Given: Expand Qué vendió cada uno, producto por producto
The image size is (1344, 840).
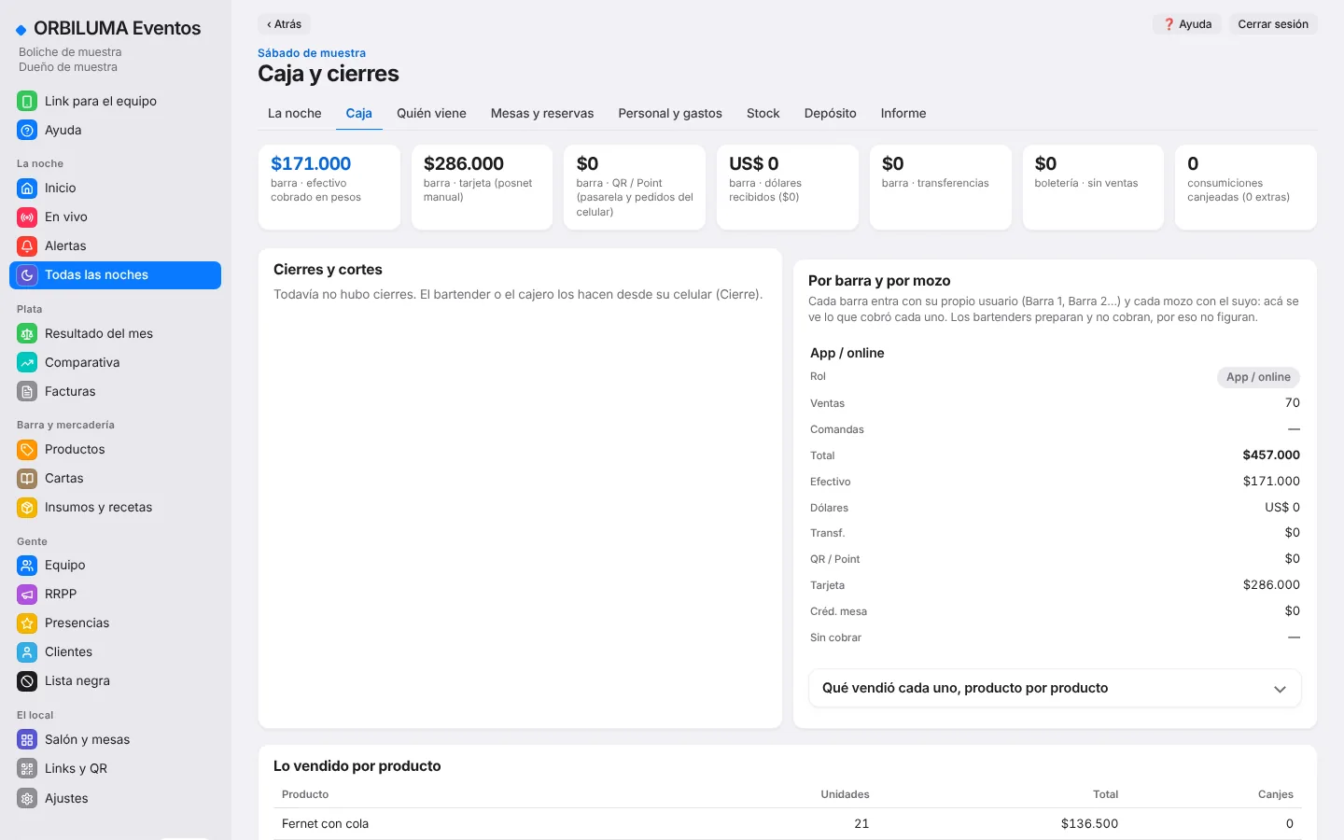Looking at the screenshot, I should click(x=1055, y=688).
